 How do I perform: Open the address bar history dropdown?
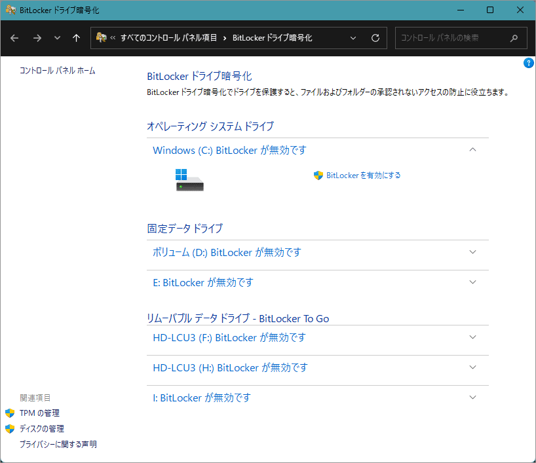click(x=354, y=38)
